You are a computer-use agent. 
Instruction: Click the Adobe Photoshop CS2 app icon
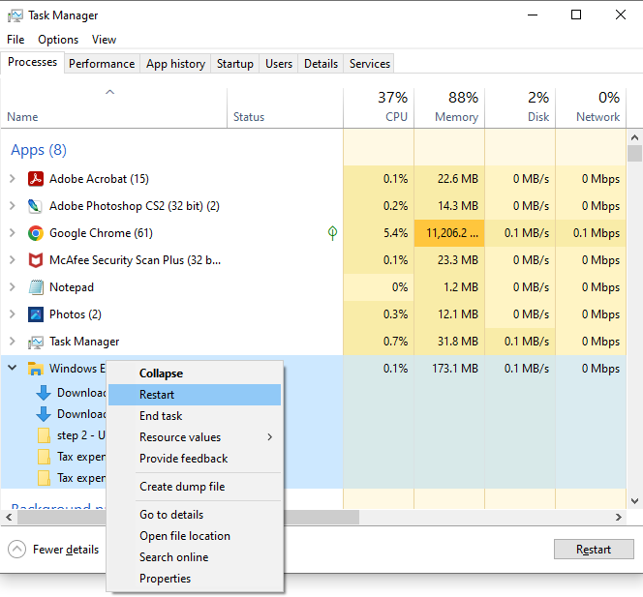click(x=36, y=206)
